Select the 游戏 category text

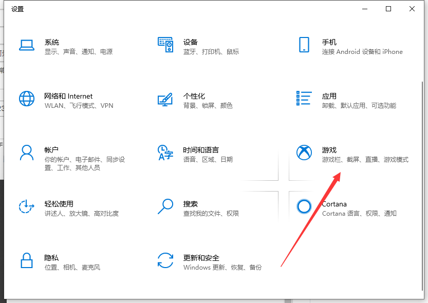click(329, 150)
